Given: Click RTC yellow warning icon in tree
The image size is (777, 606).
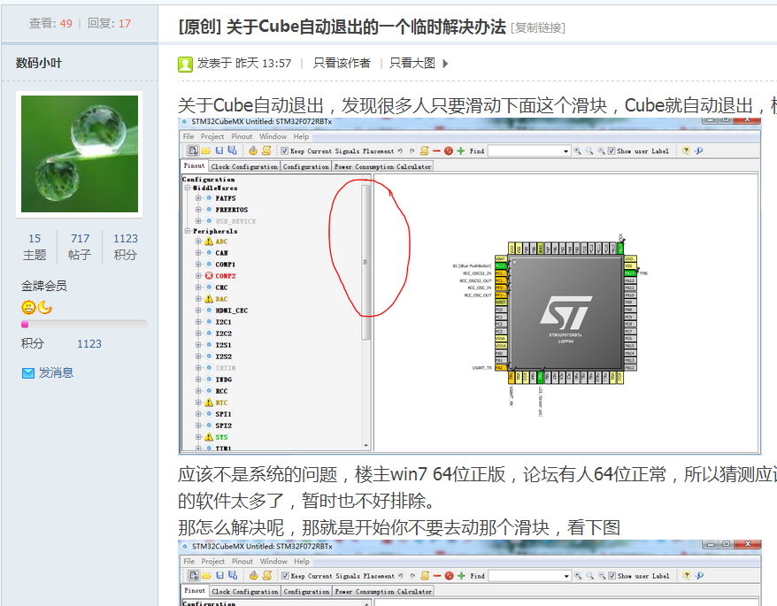Looking at the screenshot, I should pos(209,403).
